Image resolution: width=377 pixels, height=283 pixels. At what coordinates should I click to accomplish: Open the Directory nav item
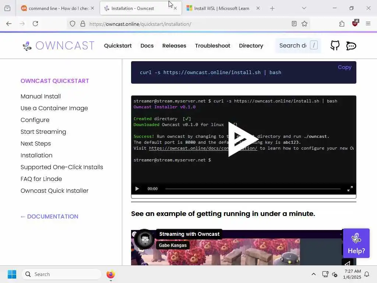coord(251,46)
